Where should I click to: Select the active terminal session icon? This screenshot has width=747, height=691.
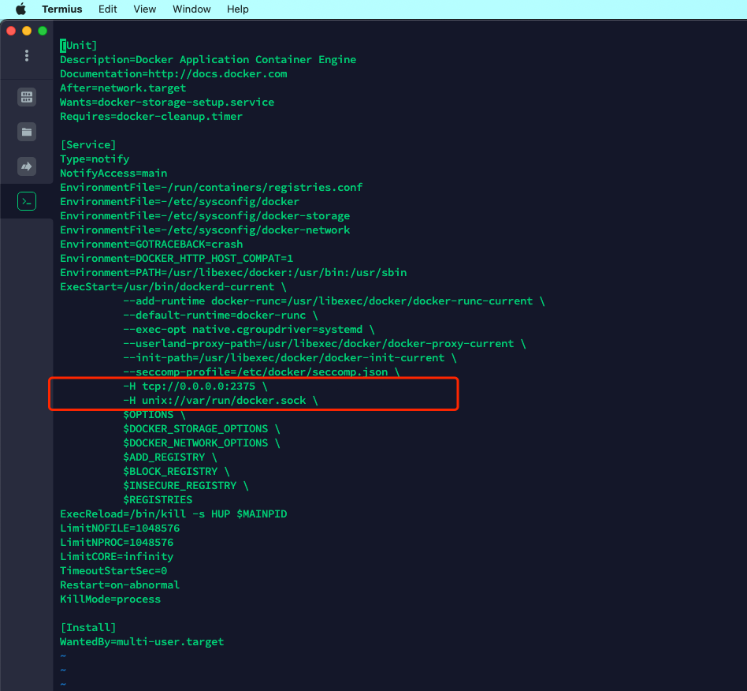(x=27, y=201)
